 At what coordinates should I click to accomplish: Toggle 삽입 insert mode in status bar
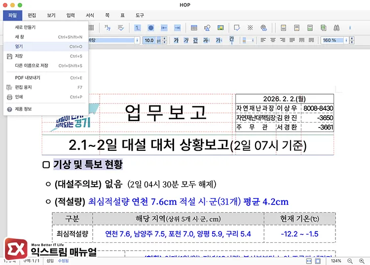click(x=50, y=261)
